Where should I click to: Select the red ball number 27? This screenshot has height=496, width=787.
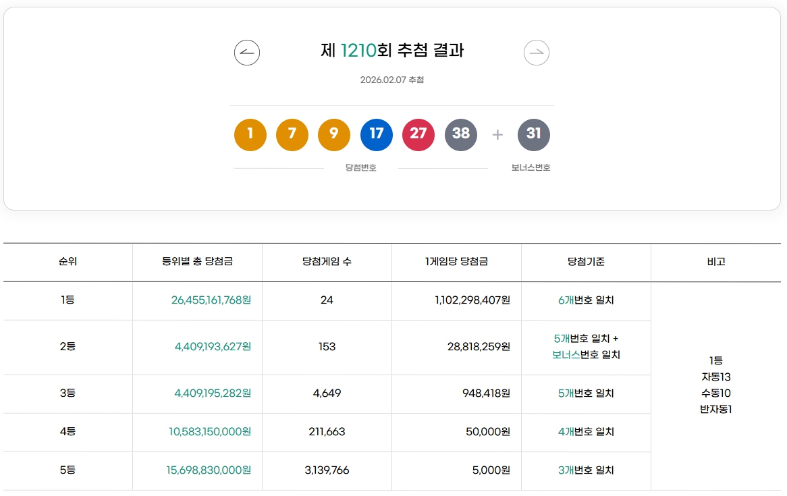[x=418, y=134]
